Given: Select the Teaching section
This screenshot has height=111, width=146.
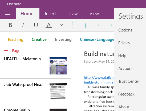Looking at the screenshot, I should pyautogui.click(x=15, y=39).
